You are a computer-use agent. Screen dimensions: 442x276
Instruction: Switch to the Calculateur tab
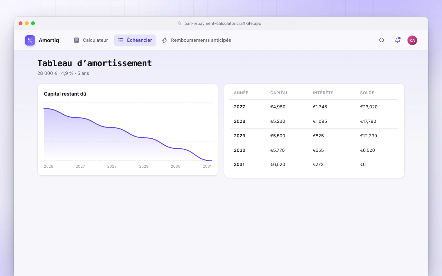tap(91, 40)
